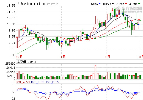Click the 194917 volume axis label
The width and height of the screenshot is (143, 100).
10,68
